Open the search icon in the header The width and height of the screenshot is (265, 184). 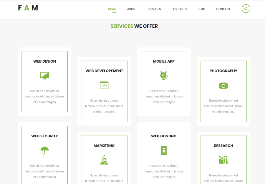246,9
